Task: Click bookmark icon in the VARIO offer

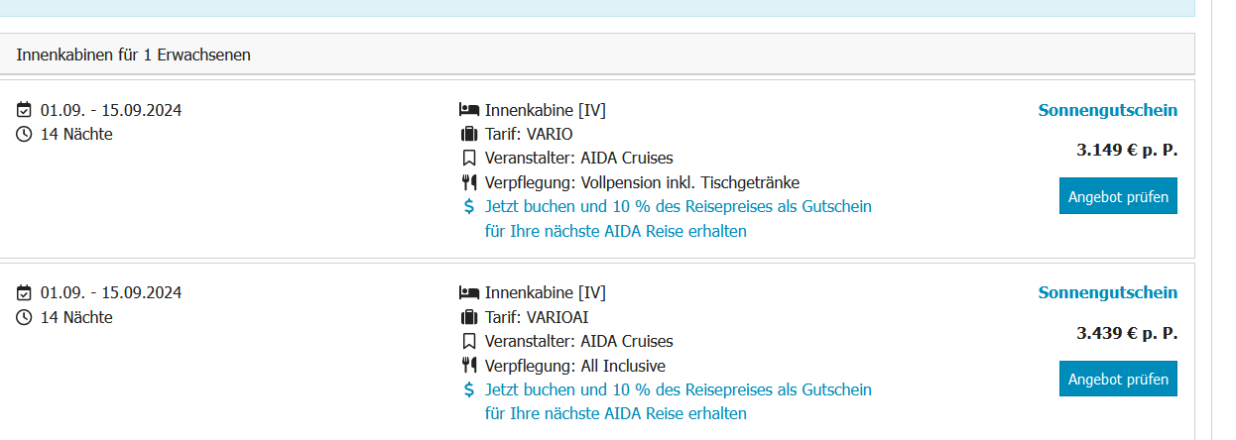Action: [469, 159]
